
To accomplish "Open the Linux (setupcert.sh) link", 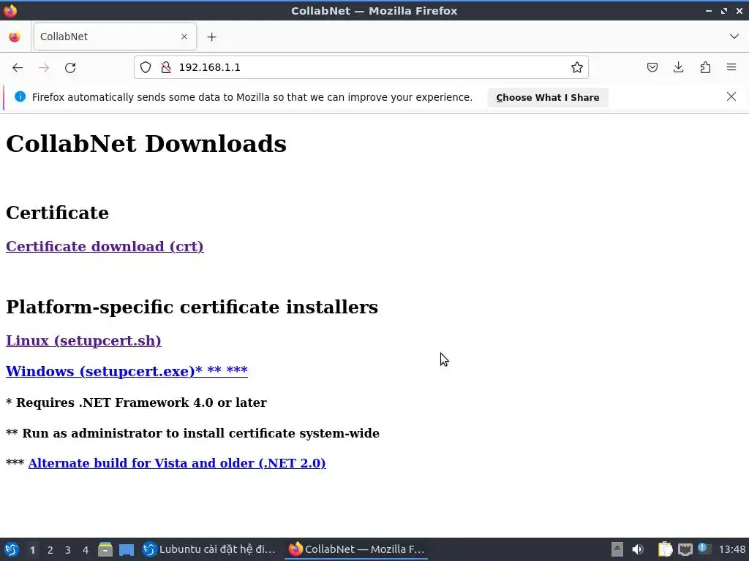I will click(x=83, y=340).
